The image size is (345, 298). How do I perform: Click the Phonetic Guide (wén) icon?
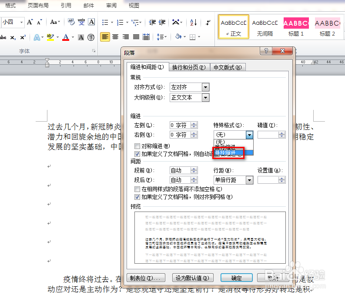point(81,22)
